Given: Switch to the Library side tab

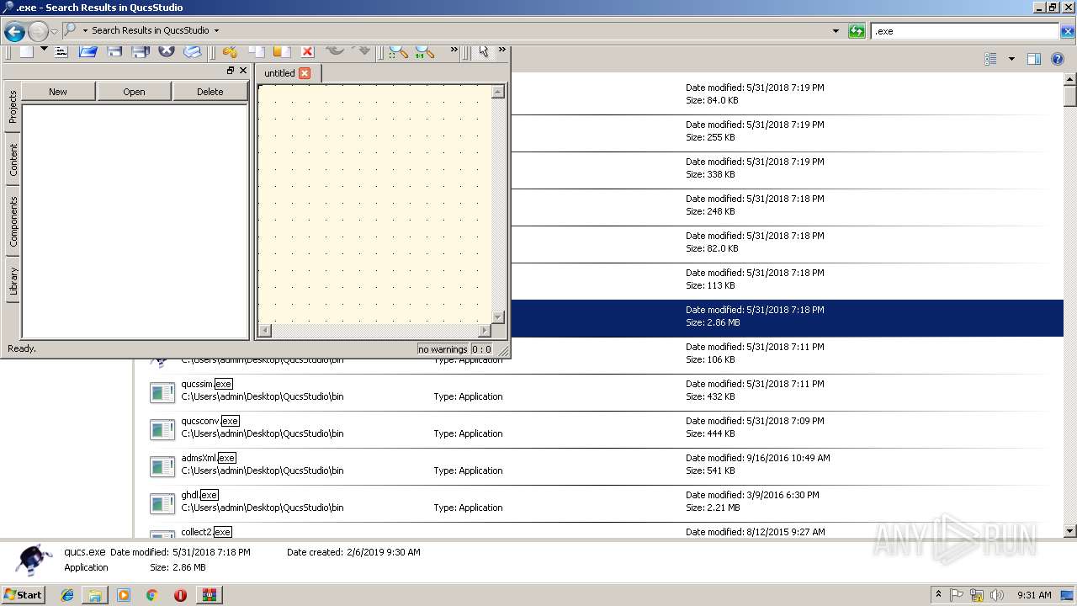Looking at the screenshot, I should pyautogui.click(x=13, y=281).
